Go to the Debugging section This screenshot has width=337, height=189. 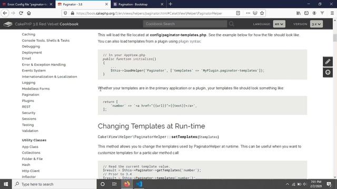(31, 46)
